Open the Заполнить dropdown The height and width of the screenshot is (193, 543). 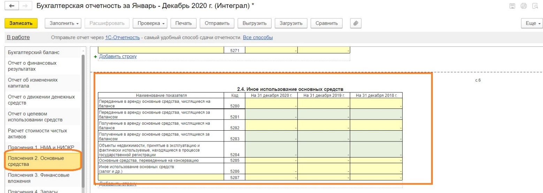[x=63, y=23]
